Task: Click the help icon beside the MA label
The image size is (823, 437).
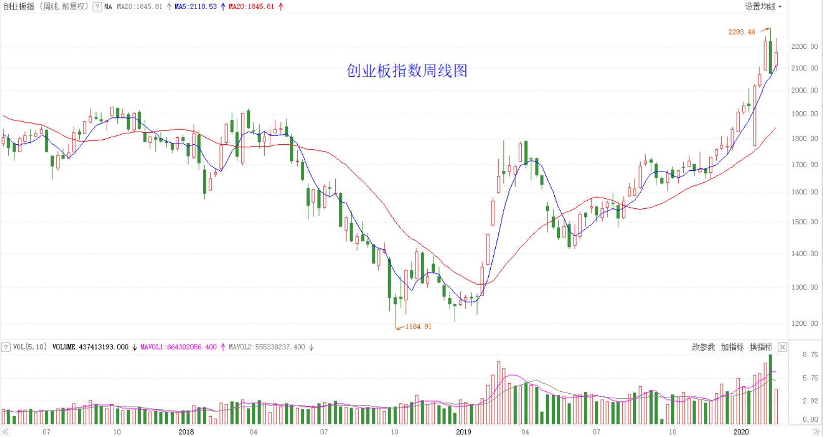Action: coord(97,7)
